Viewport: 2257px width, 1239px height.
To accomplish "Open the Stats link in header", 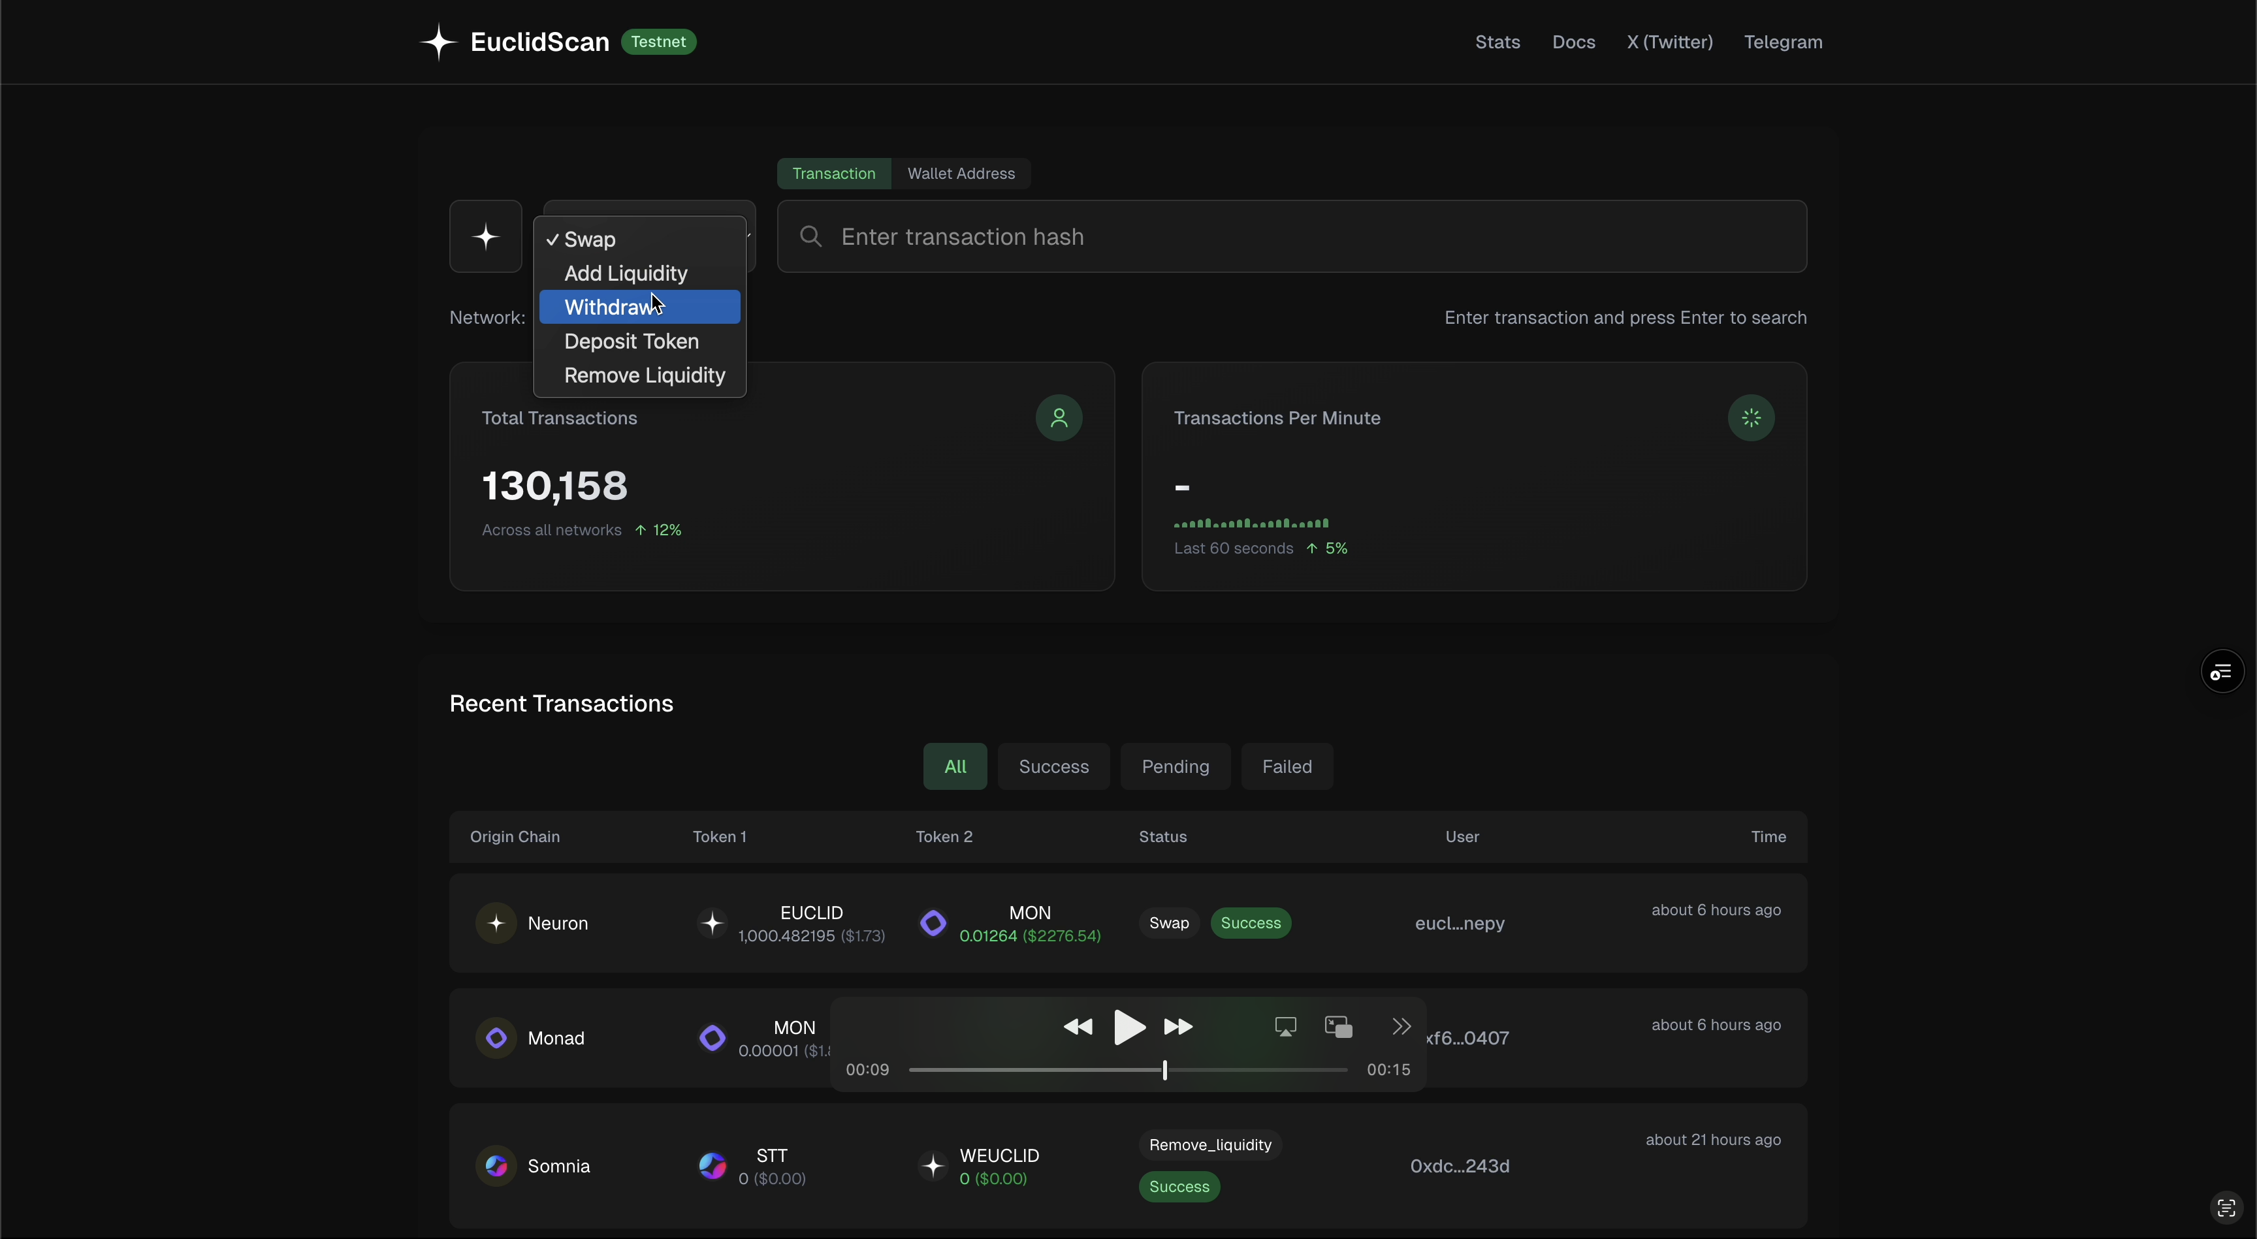I will [1497, 42].
